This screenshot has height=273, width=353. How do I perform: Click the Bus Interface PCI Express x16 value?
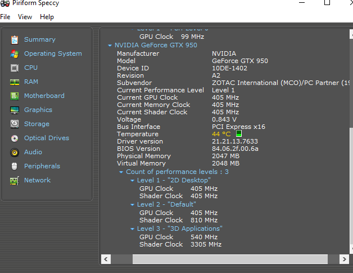[x=239, y=127]
